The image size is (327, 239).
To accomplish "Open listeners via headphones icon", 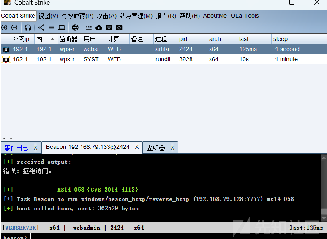I will coord(28,27).
